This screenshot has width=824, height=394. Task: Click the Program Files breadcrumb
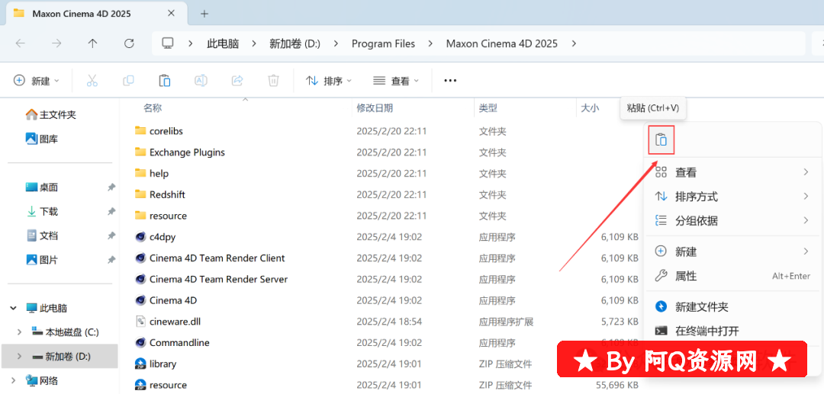pos(383,43)
